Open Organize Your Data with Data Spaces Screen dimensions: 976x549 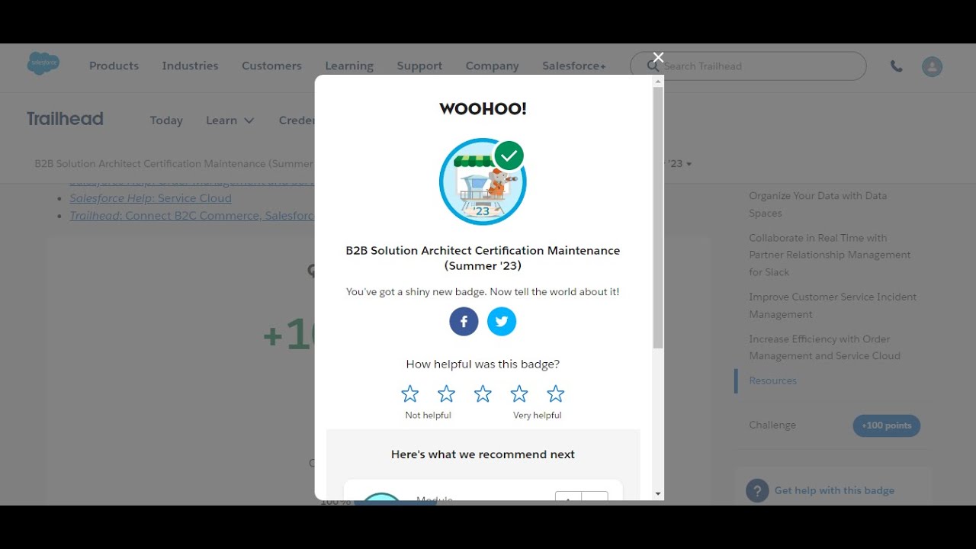[x=817, y=204]
